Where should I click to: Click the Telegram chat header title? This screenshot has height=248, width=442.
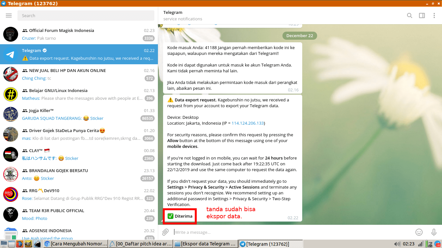tap(173, 12)
